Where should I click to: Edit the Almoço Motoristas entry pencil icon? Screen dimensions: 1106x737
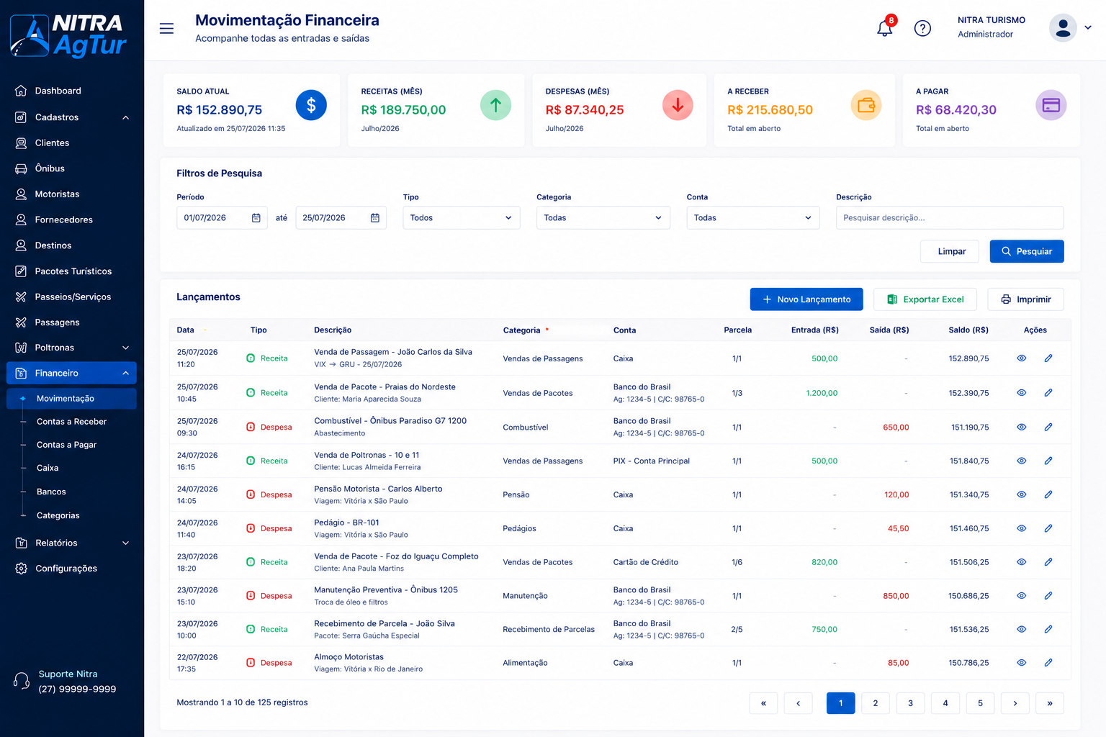coord(1048,662)
